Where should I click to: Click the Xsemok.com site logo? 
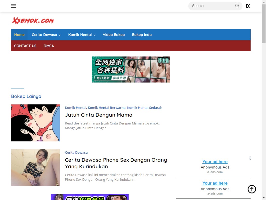tap(33, 21)
